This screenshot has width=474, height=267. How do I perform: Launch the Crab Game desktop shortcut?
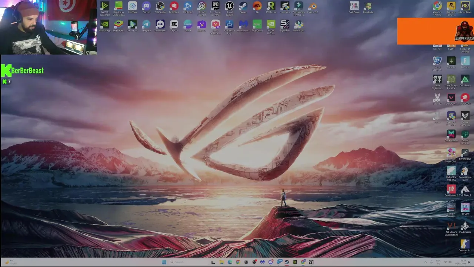pyautogui.click(x=354, y=8)
